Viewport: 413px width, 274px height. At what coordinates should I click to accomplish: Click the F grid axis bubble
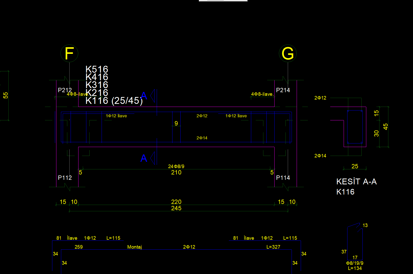(69, 53)
